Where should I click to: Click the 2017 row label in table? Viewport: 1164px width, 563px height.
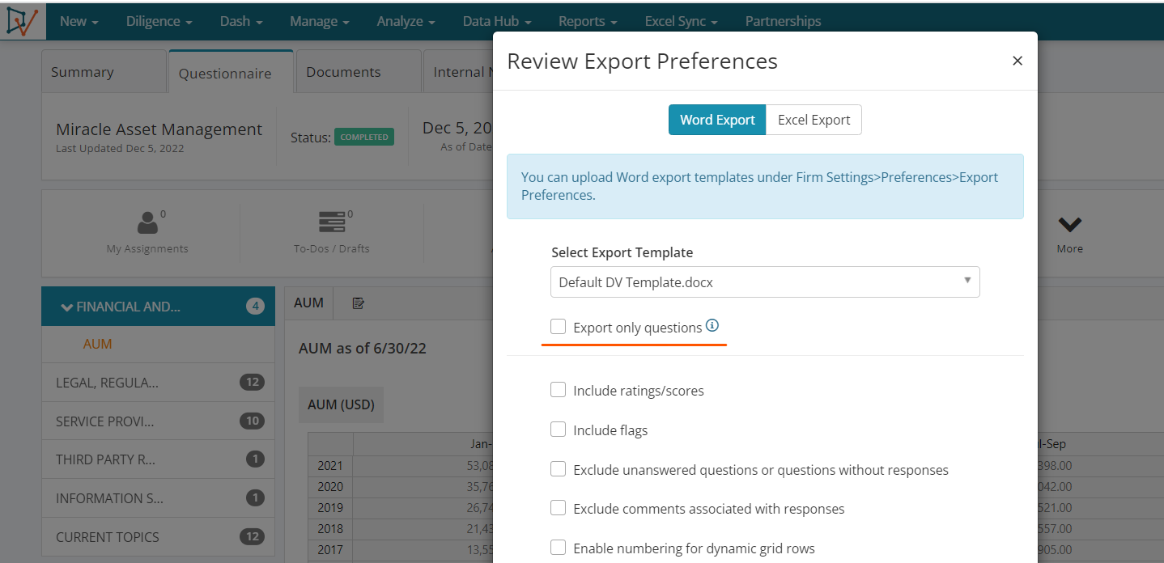pos(330,550)
